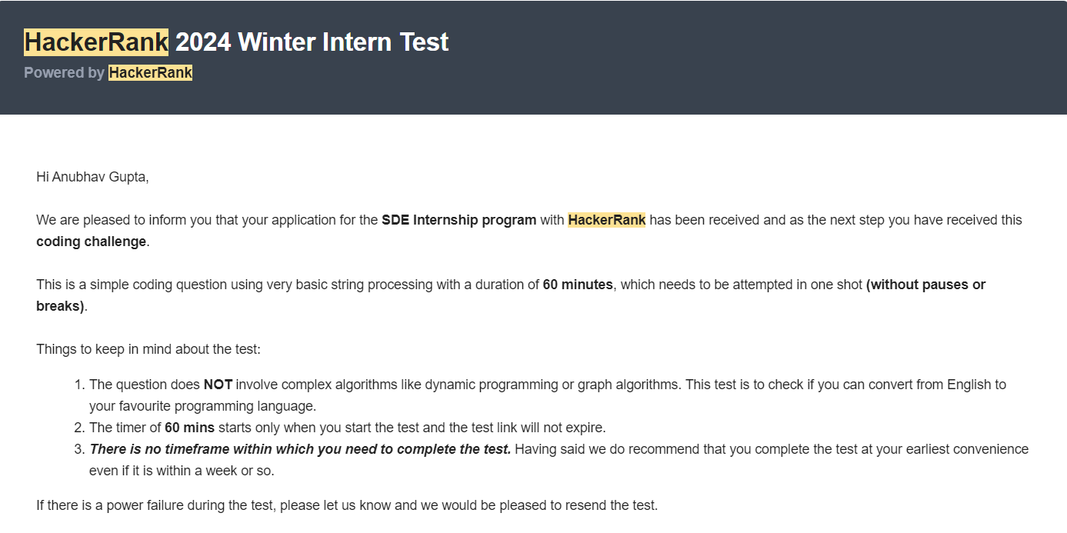Click the "your favourite programming language." line
Screen dimensions: 1067x533
pos(202,406)
